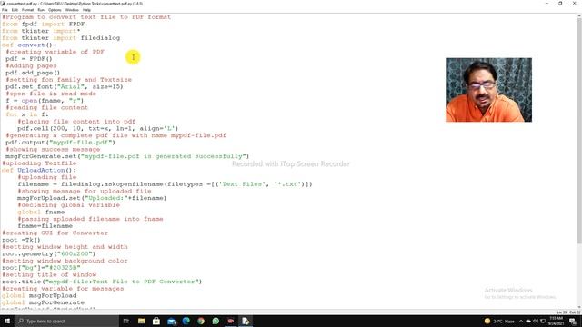Click the 'f = open(fname, "r")' line
Screen dimensions: 582x327
[x=45, y=101]
